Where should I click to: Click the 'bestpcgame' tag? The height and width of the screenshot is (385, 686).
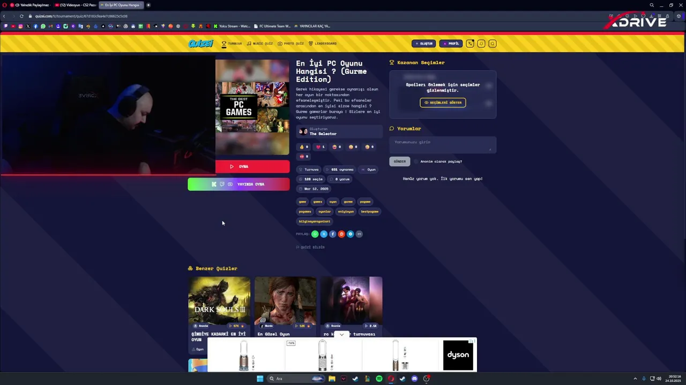pyautogui.click(x=369, y=212)
